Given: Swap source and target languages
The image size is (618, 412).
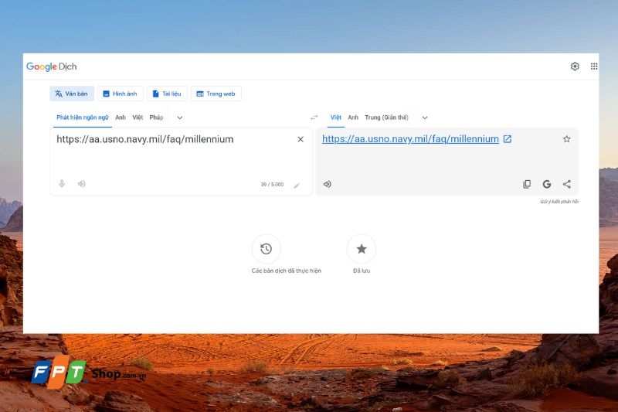Looking at the screenshot, I should click(x=314, y=117).
